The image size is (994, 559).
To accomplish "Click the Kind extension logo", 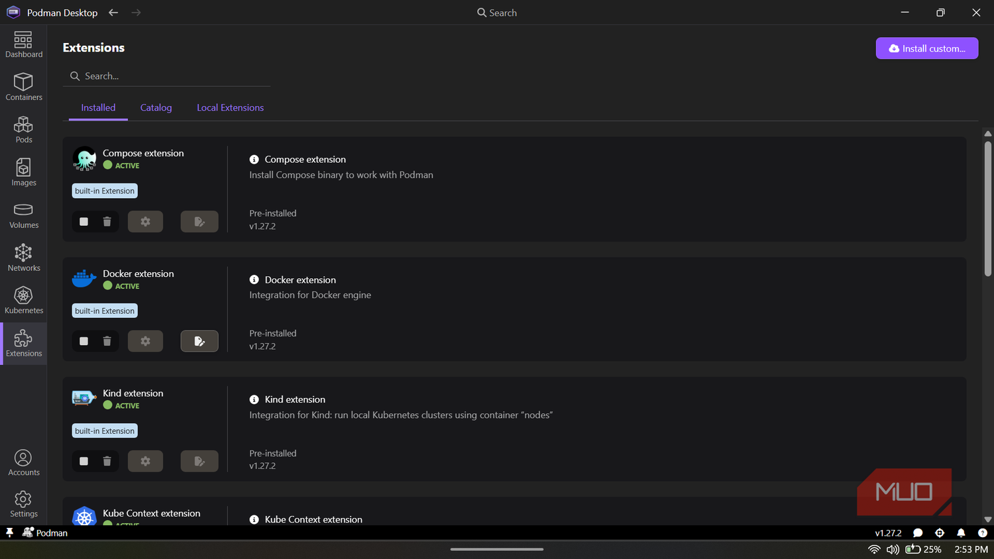I will tap(84, 398).
